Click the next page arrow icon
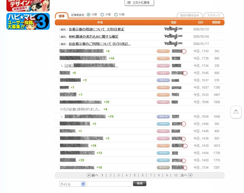Image resolution: width=244 pixels, height=193 pixels. [x=190, y=175]
